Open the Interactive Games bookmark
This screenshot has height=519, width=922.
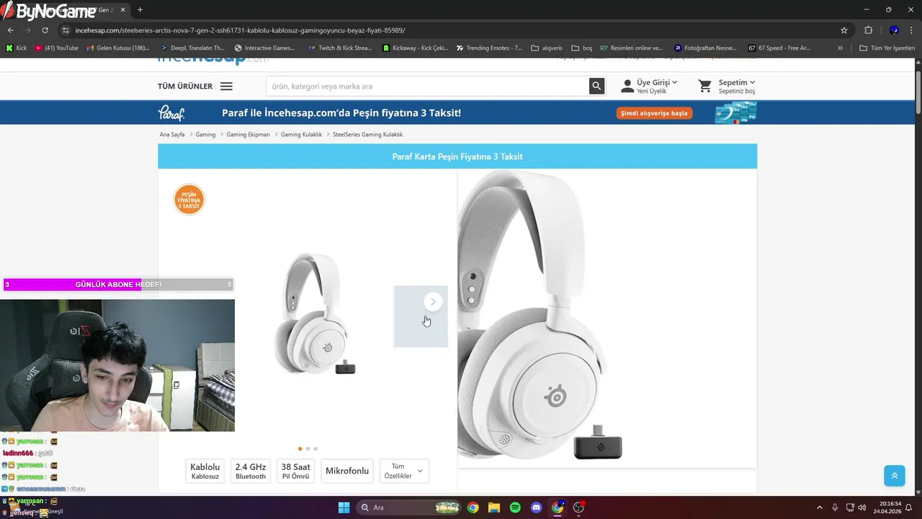click(x=264, y=48)
